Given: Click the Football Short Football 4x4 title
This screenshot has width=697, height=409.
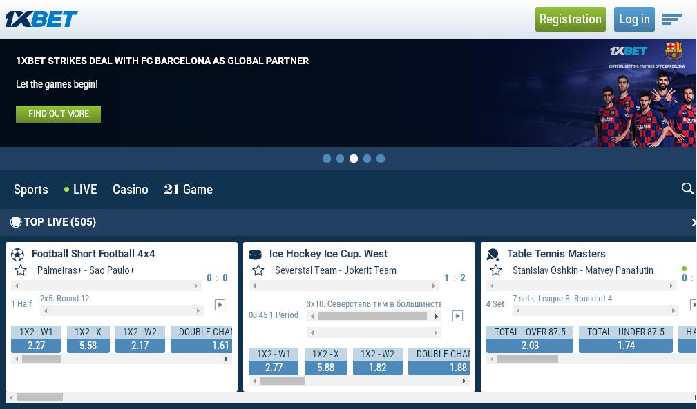Looking at the screenshot, I should [x=93, y=254].
